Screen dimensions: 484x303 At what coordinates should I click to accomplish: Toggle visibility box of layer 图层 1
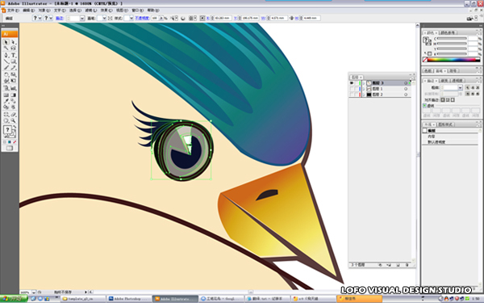(352, 89)
